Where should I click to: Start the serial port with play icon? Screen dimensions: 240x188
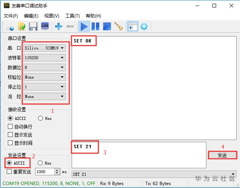84,26
